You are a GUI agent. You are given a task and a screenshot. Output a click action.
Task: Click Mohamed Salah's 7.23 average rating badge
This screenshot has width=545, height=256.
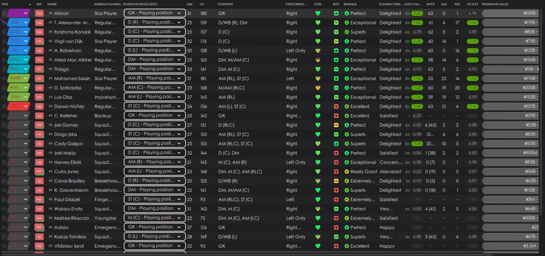click(472, 78)
